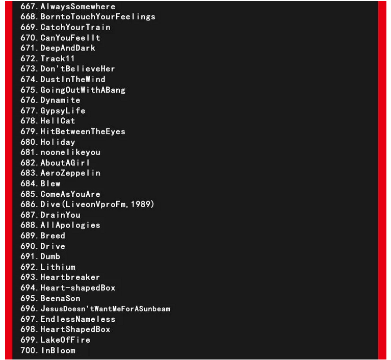391x360 pixels.
Task: Choose entry 669 CatchYourTrain
Action: 65,27
